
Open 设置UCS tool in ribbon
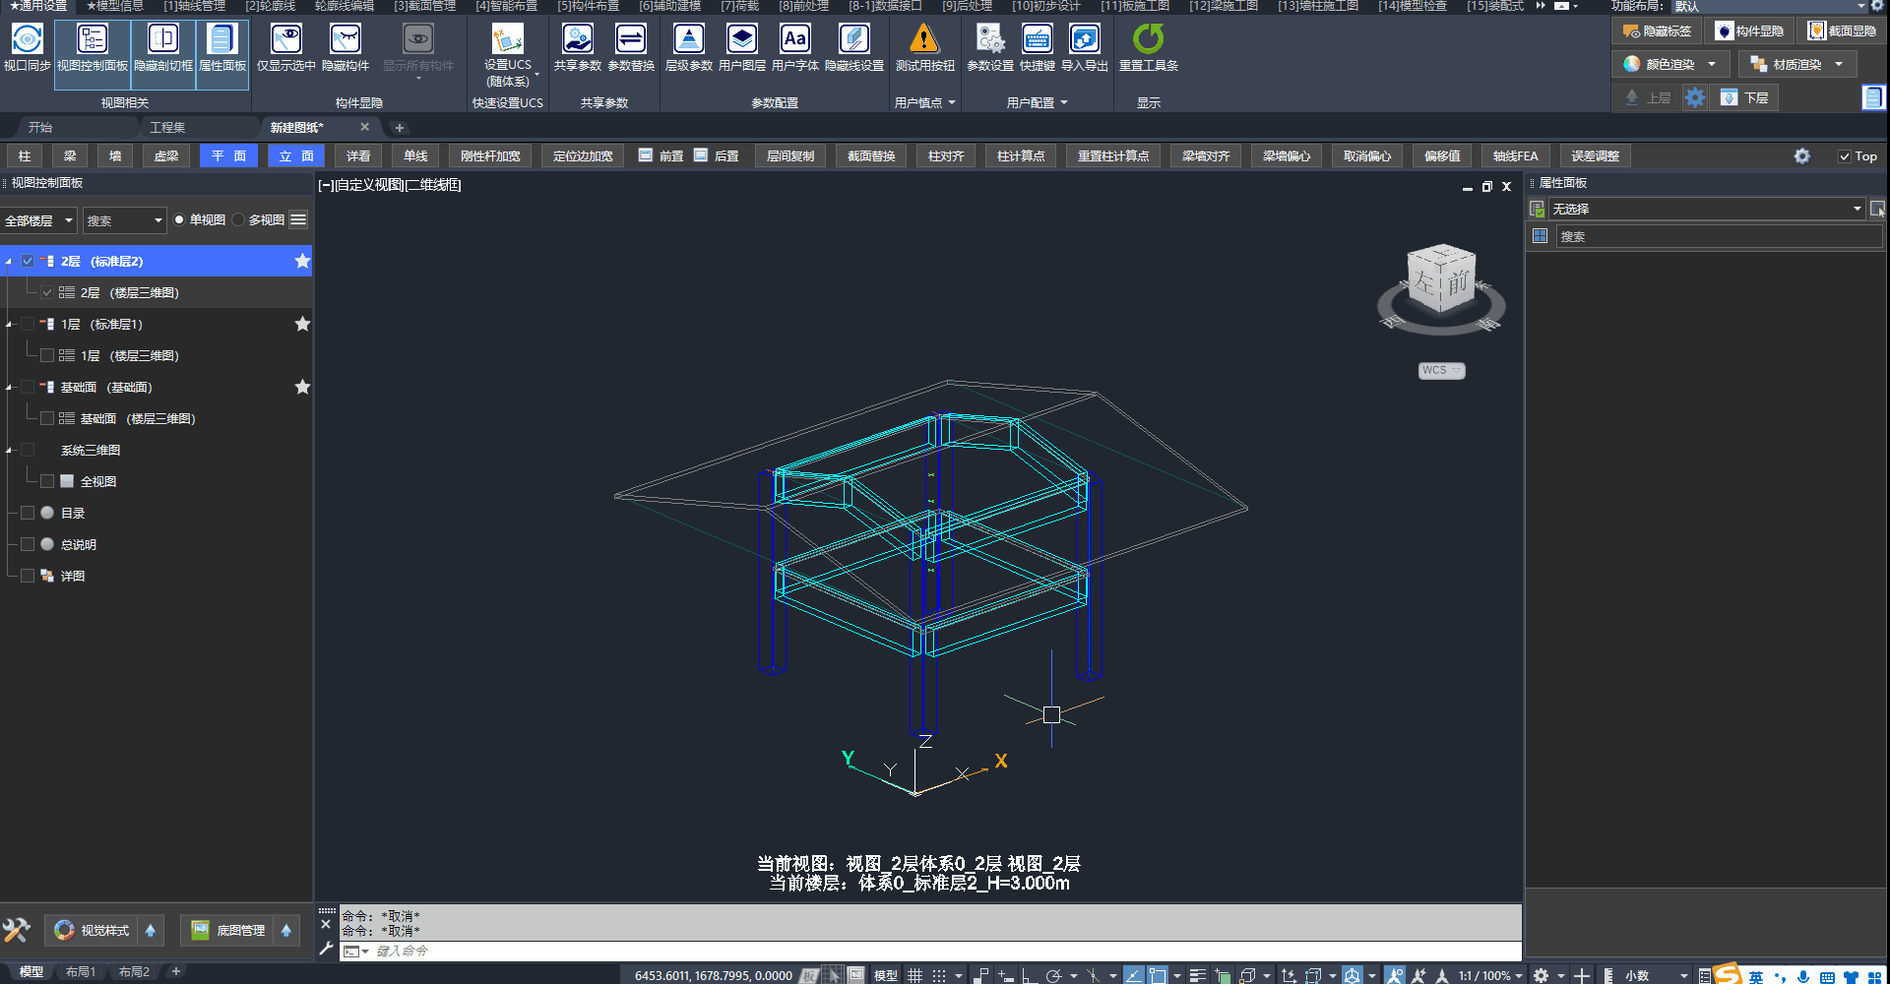tap(507, 40)
